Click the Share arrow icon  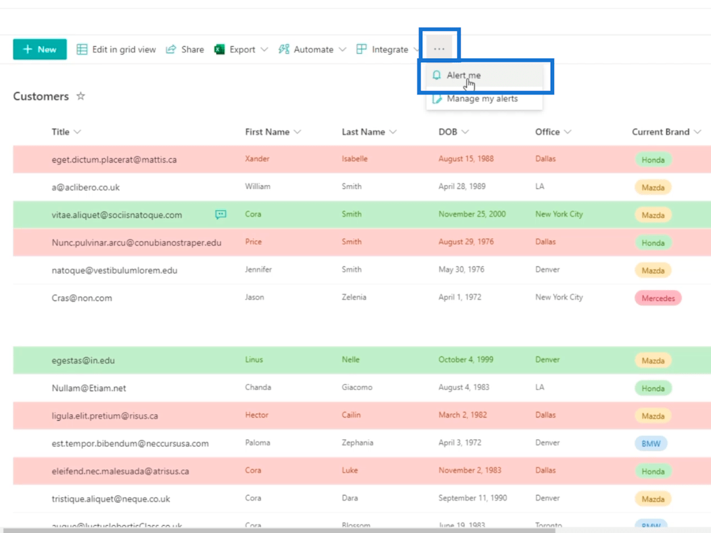(171, 49)
